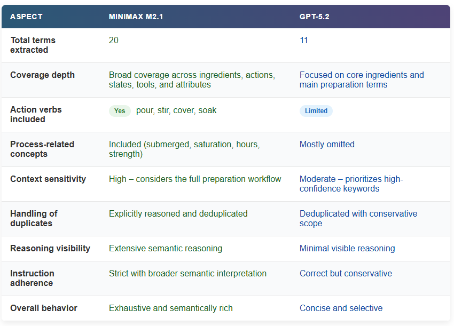Click the 'Correct but conservative' cell
Screen dimensions: 454x326
point(346,274)
